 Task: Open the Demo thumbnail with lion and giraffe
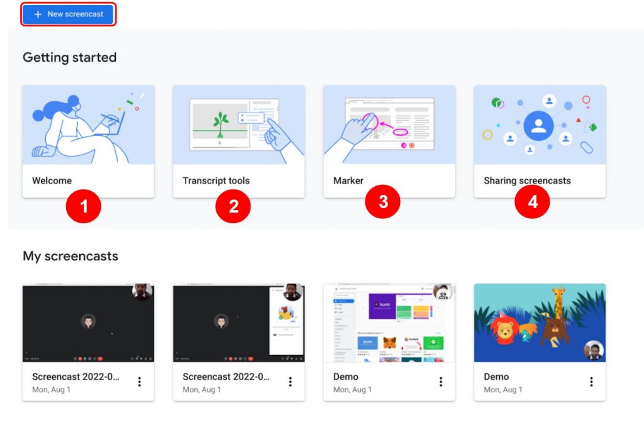coord(540,322)
